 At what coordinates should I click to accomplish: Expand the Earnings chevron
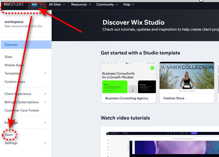(45, 123)
